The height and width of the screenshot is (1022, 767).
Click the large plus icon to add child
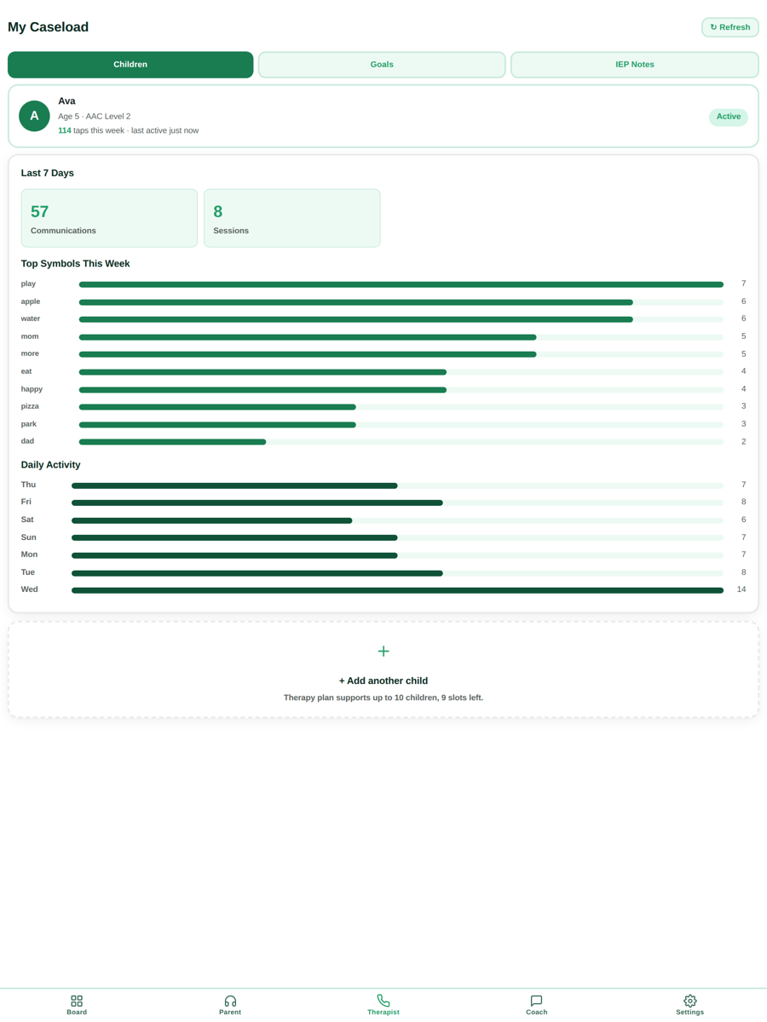click(383, 652)
